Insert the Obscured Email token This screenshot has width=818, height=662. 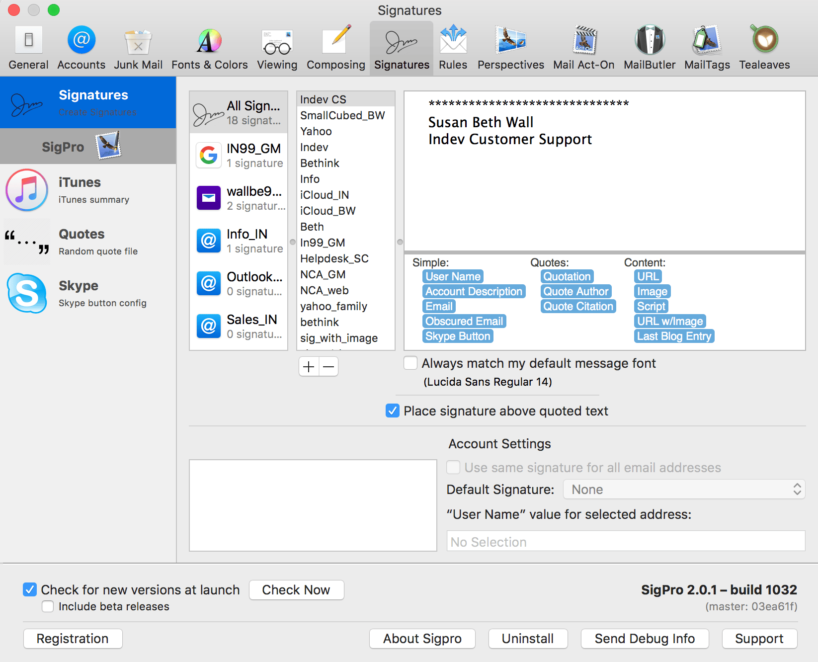point(464,321)
